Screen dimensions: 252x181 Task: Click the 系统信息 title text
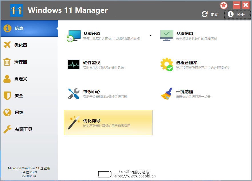pyautogui.click(x=185, y=34)
